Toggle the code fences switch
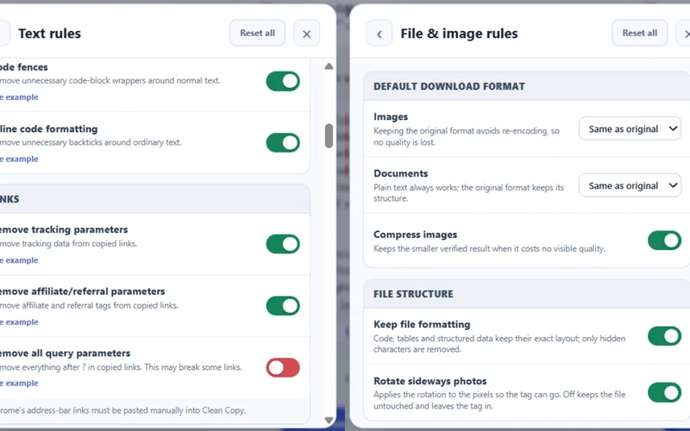This screenshot has height=431, width=690. click(x=283, y=81)
